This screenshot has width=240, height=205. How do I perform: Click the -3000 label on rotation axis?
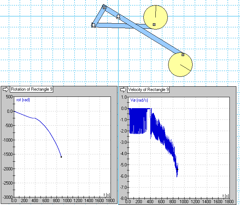(8, 197)
